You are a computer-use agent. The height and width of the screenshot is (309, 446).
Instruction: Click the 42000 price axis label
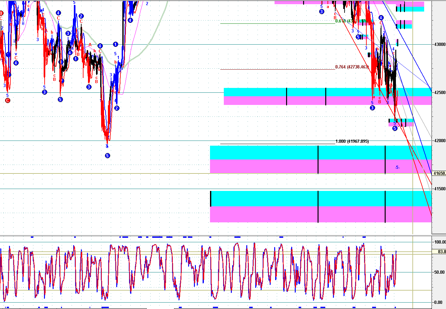(x=440, y=141)
